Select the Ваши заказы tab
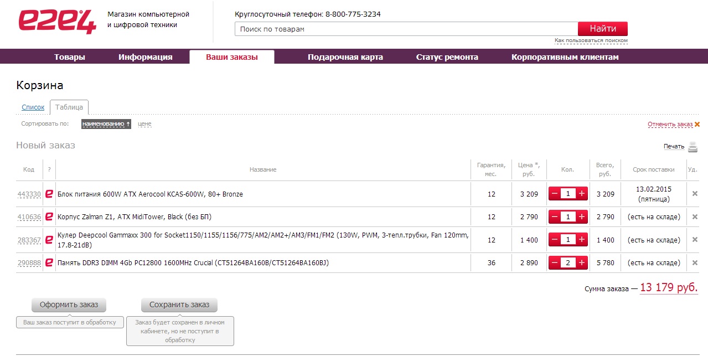Viewport: 708px width, 356px height. (232, 57)
